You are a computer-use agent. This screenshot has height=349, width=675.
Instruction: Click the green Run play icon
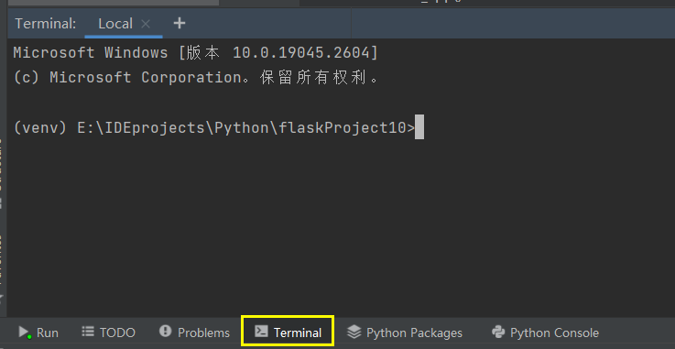click(24, 333)
